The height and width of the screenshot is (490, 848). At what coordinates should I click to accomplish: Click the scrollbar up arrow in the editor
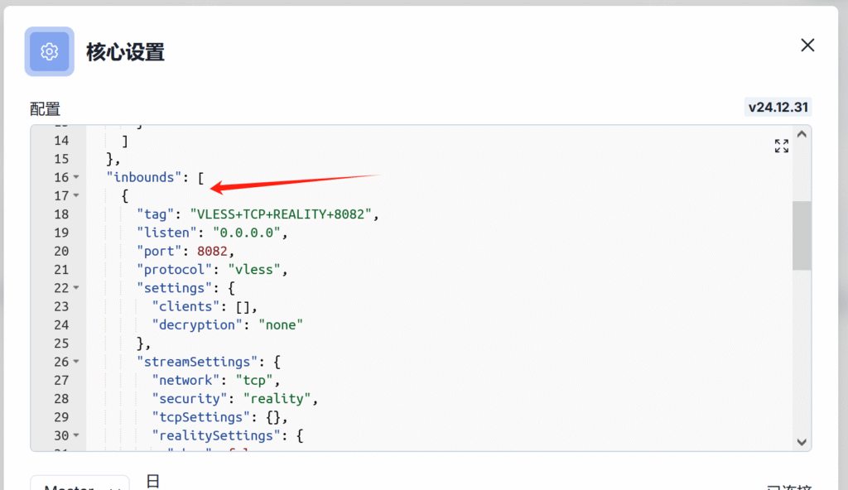(x=801, y=135)
